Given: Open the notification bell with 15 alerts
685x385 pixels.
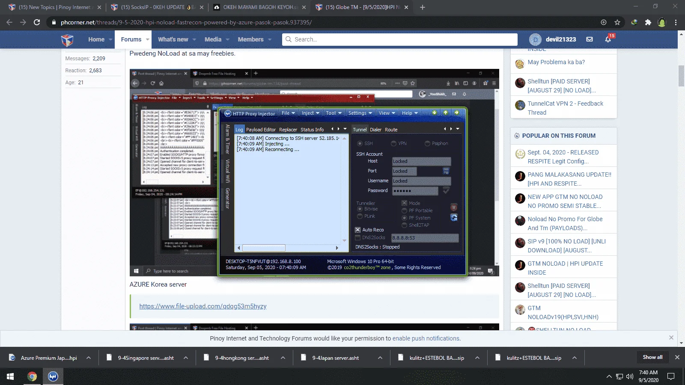Looking at the screenshot, I should 608,39.
